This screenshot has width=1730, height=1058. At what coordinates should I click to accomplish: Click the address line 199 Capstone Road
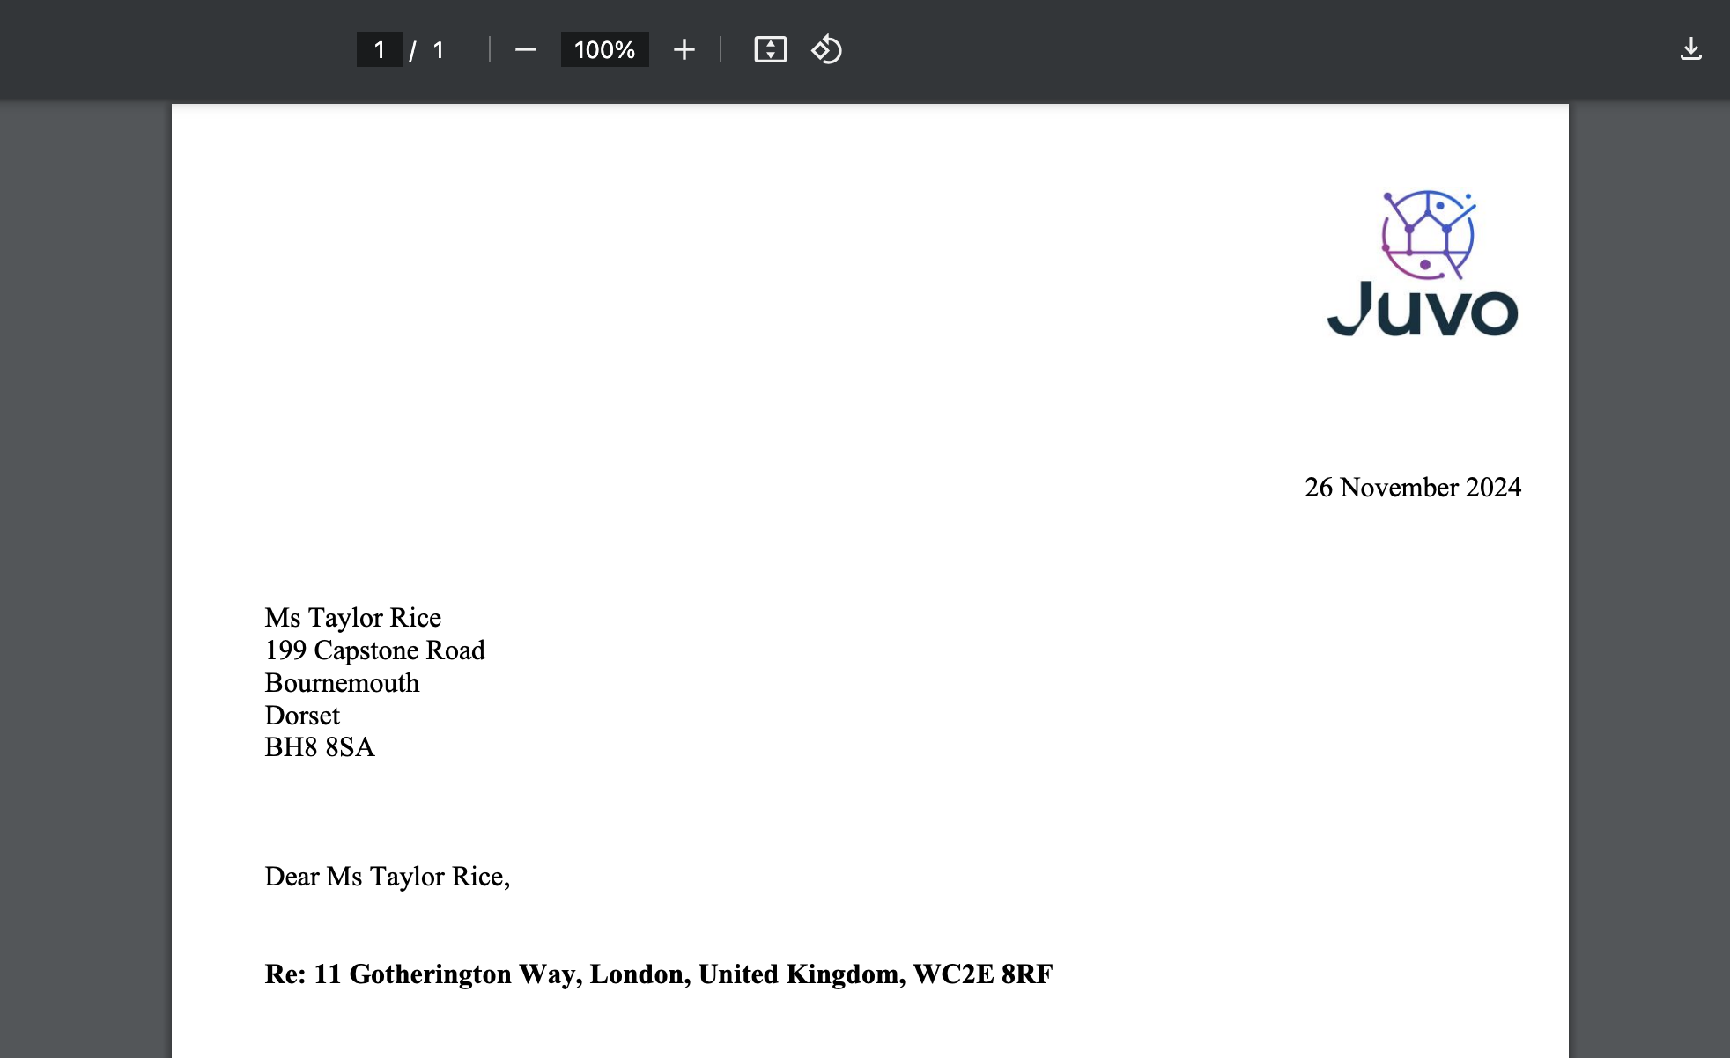(x=374, y=650)
